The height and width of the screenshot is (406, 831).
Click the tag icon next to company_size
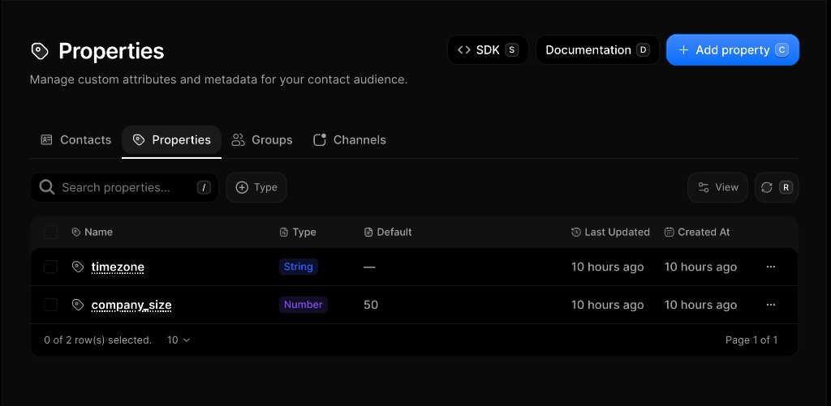(78, 305)
